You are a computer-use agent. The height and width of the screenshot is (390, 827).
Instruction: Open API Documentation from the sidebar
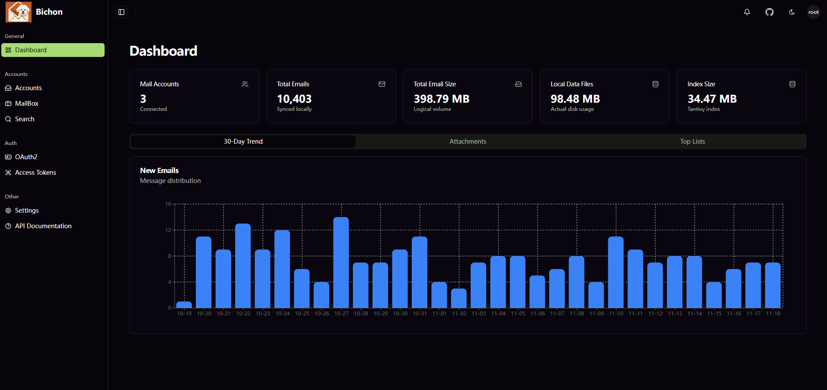(x=43, y=226)
